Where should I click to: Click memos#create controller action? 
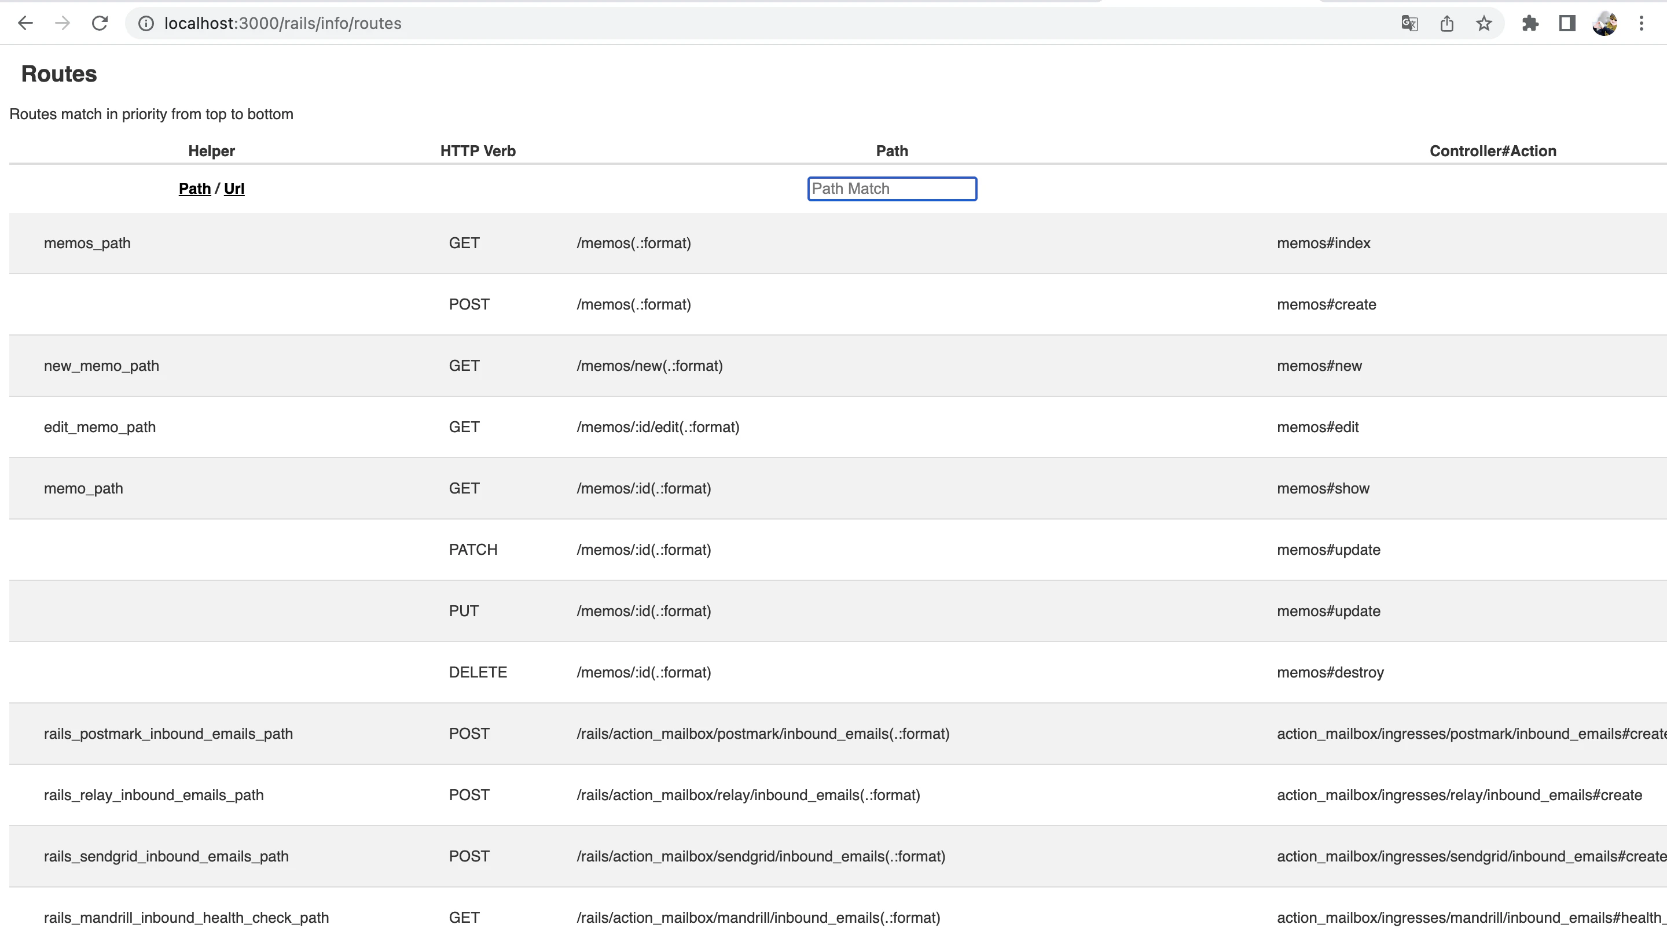1327,304
